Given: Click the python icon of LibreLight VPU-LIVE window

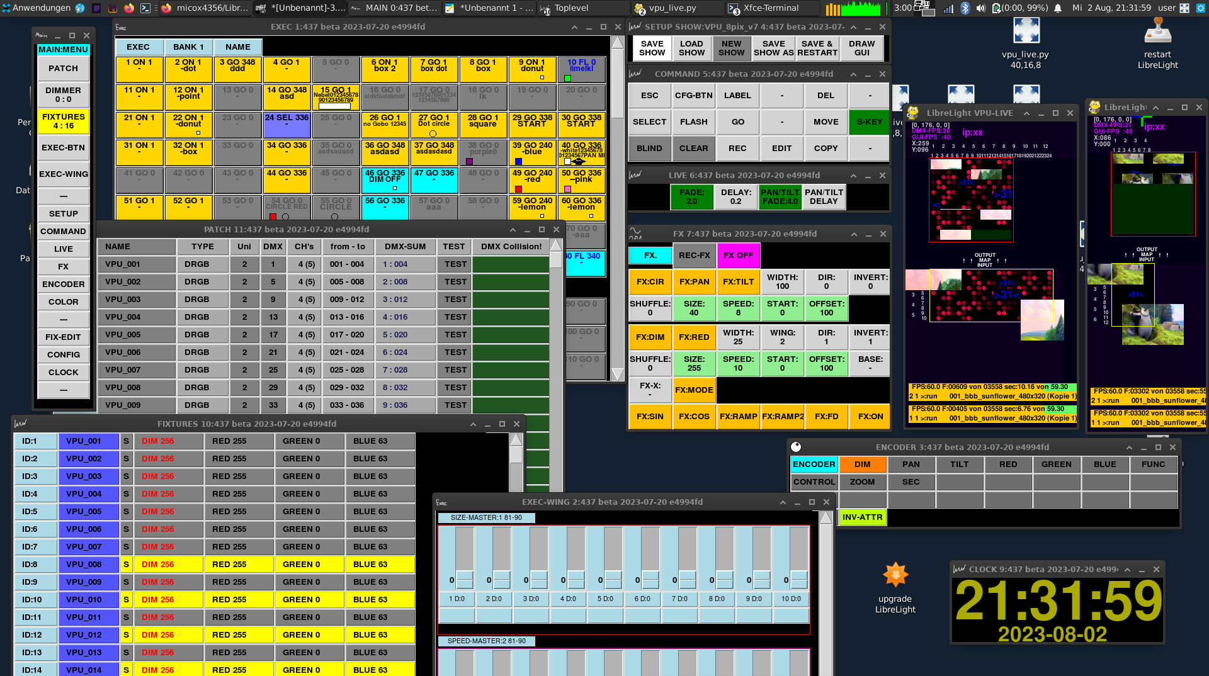Looking at the screenshot, I should point(912,113).
